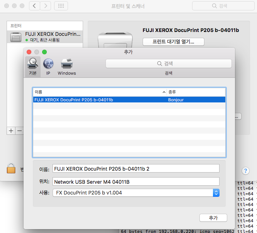The width and height of the screenshot is (257, 233).
Task: Click the 종류 column header
Action: click(196, 92)
